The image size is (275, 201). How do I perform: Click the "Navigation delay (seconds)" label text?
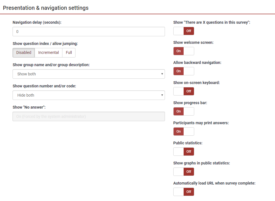[x=37, y=22]
